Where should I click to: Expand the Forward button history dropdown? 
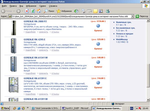(x=22, y=11)
